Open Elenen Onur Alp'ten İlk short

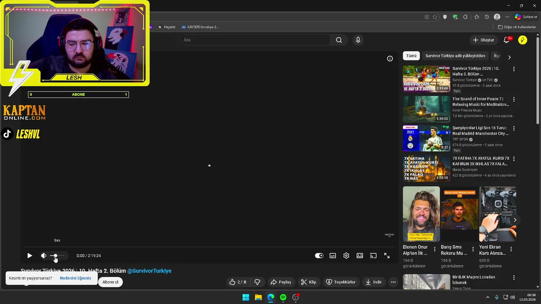coord(421,214)
